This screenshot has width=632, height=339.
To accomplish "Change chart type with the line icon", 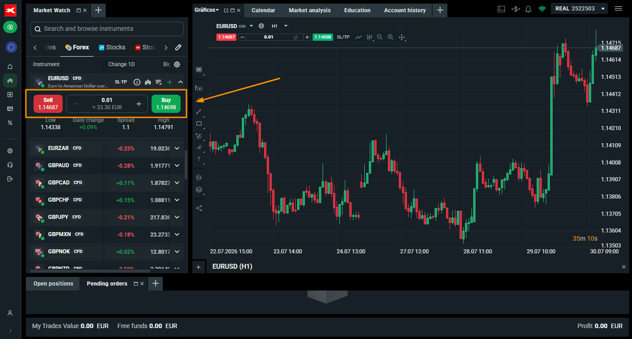I will point(358,37).
